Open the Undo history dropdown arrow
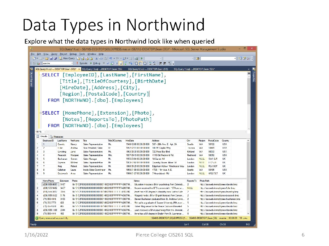 coord(114,58)
